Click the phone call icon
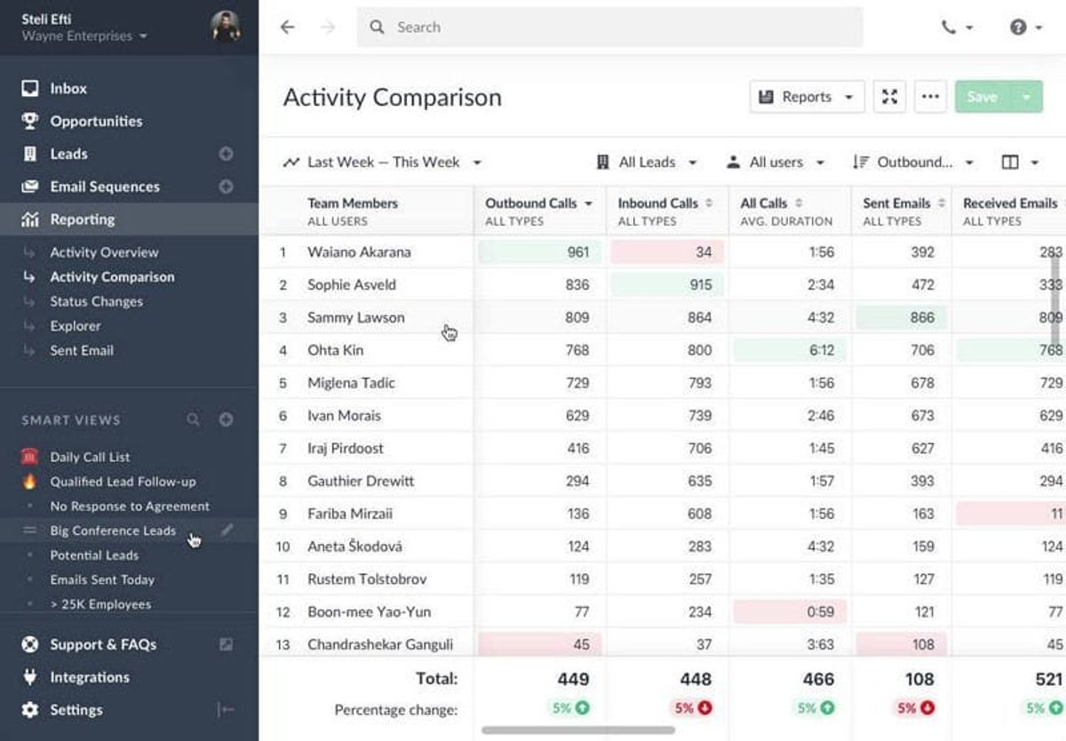 click(x=949, y=28)
